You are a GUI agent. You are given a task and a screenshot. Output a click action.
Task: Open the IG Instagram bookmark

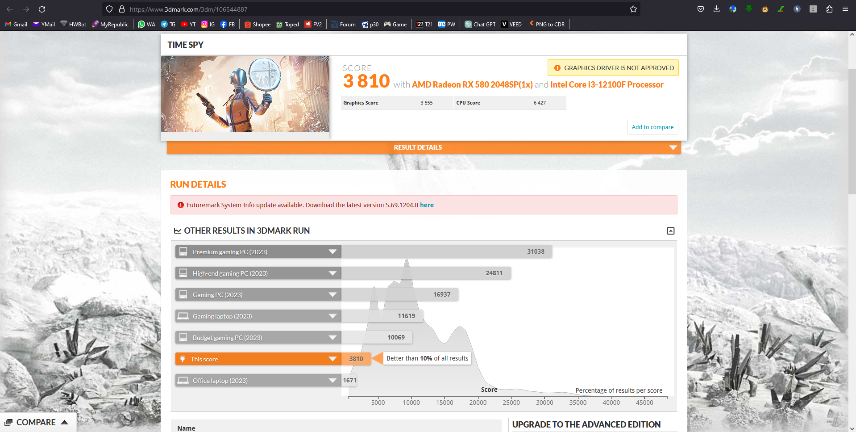208,24
